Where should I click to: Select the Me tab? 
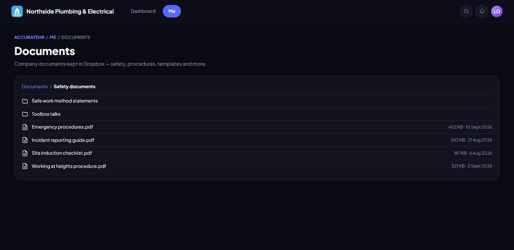[172, 11]
